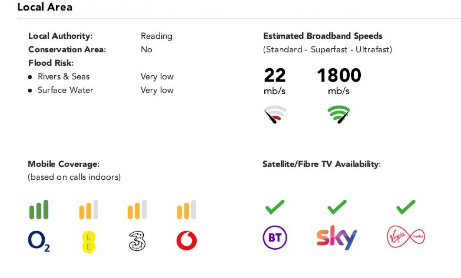Click the Reading local authority value
This screenshot has width=461, height=278.
156,36
